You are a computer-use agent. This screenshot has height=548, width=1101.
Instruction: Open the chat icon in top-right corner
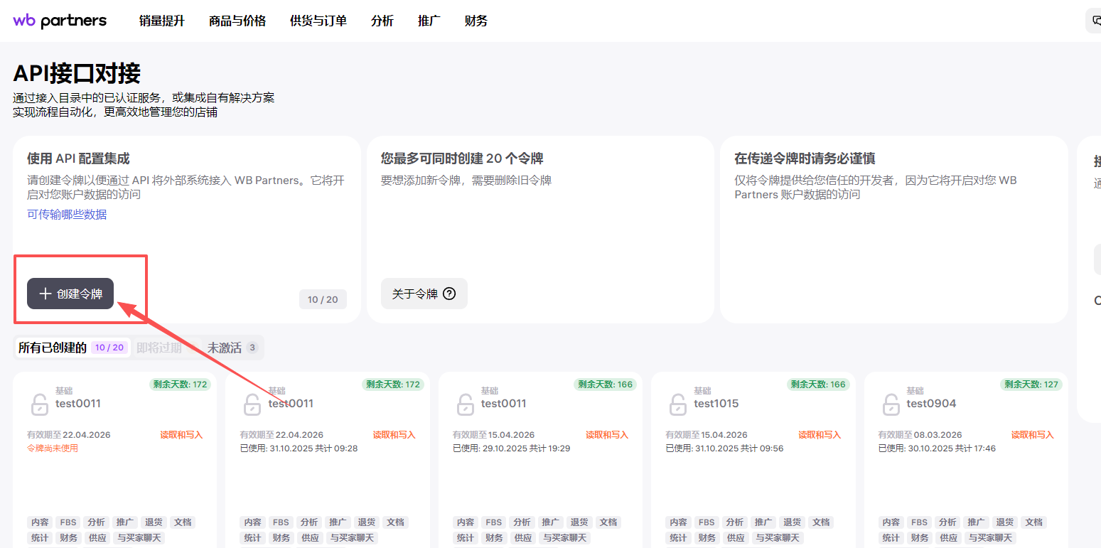click(1095, 21)
